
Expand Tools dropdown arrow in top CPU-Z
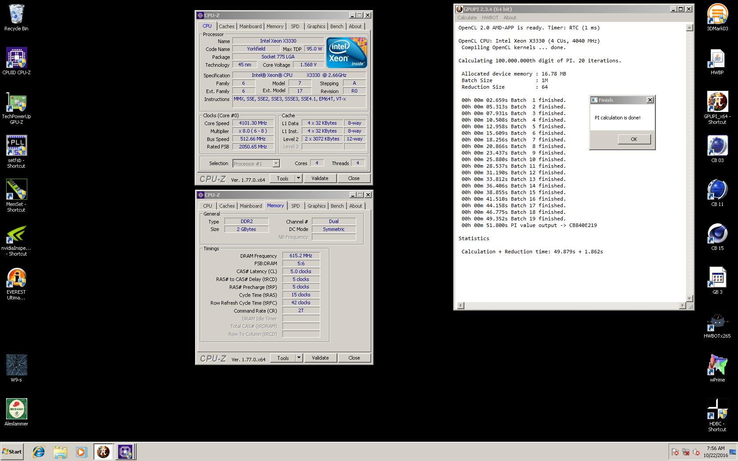point(298,178)
